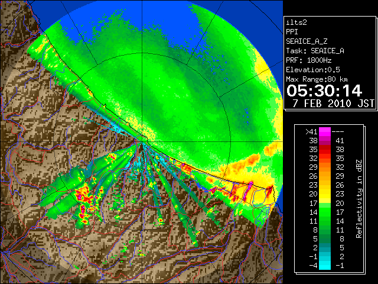Select the orange 29 to 32 dBZ swatch
This screenshot has width=378, height=284.
point(325,167)
